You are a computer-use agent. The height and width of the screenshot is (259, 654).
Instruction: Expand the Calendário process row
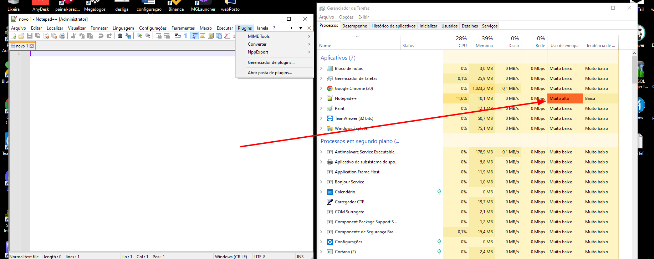321,192
